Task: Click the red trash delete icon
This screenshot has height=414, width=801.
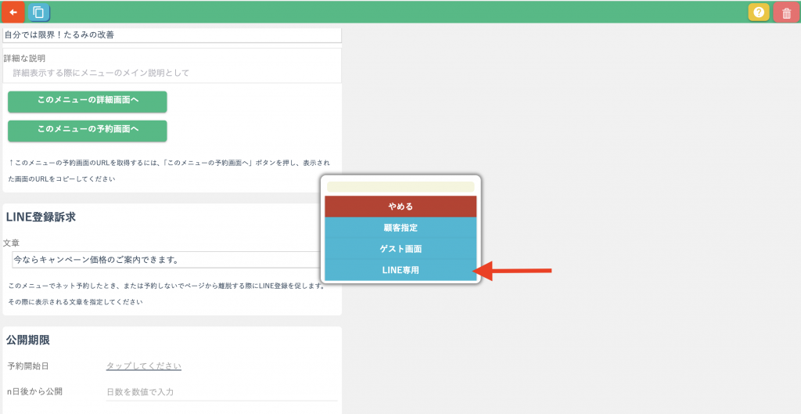Action: [786, 13]
